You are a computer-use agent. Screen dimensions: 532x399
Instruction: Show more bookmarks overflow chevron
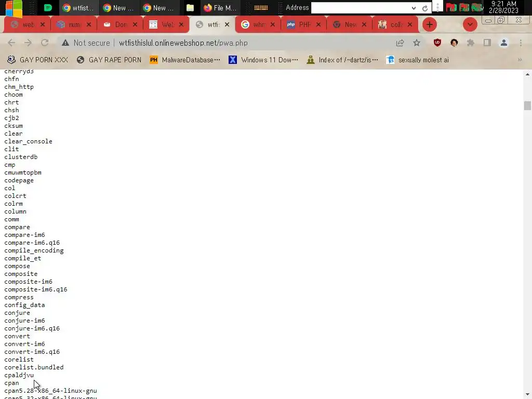click(520, 60)
